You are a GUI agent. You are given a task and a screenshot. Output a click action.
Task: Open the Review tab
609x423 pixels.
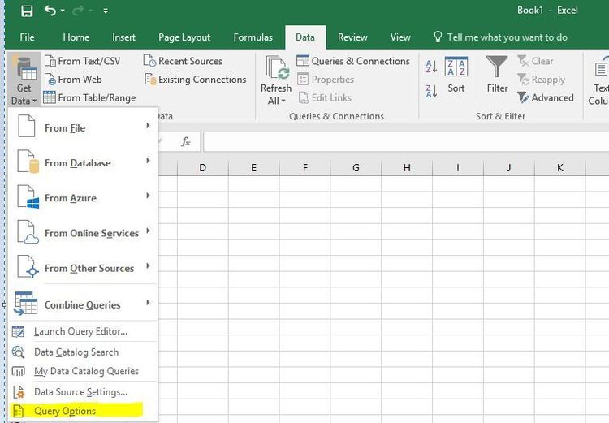pyautogui.click(x=352, y=37)
